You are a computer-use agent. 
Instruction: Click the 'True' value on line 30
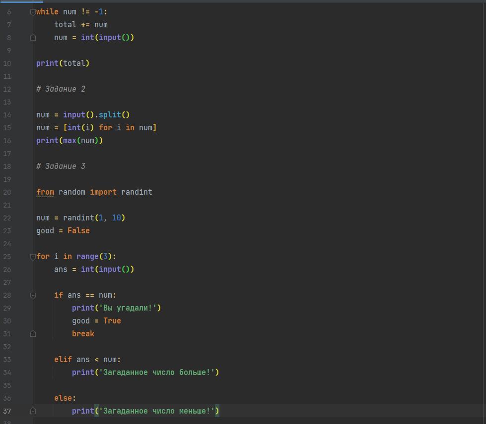112,320
